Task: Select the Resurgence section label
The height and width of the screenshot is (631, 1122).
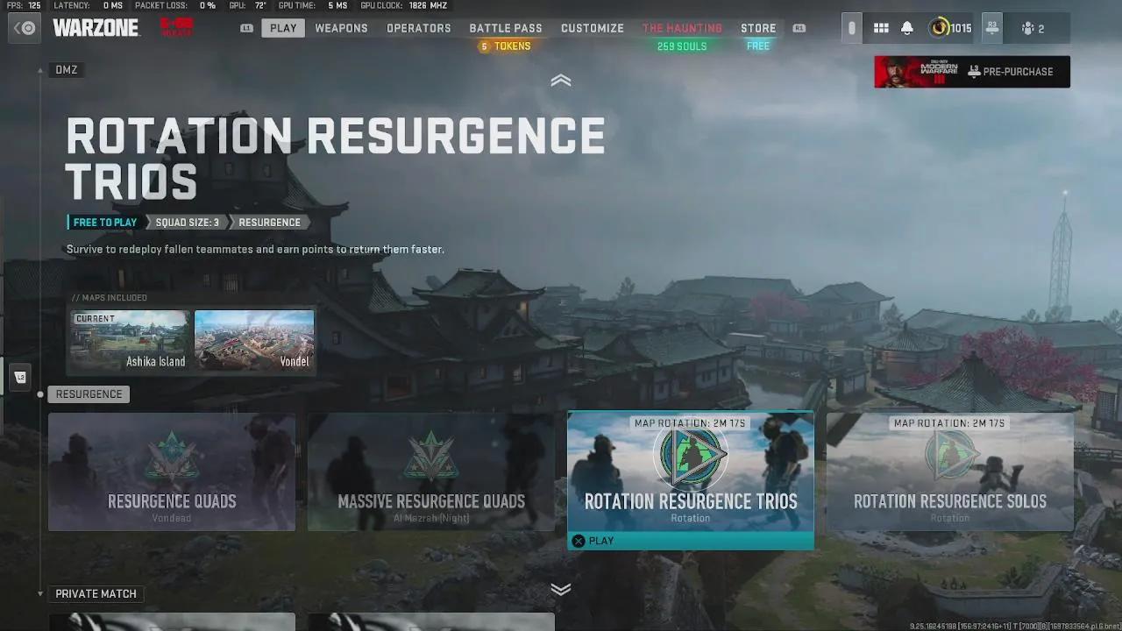Action: (89, 394)
